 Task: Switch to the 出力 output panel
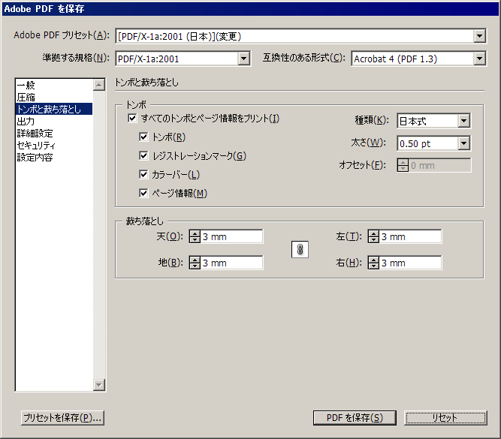click(x=26, y=122)
